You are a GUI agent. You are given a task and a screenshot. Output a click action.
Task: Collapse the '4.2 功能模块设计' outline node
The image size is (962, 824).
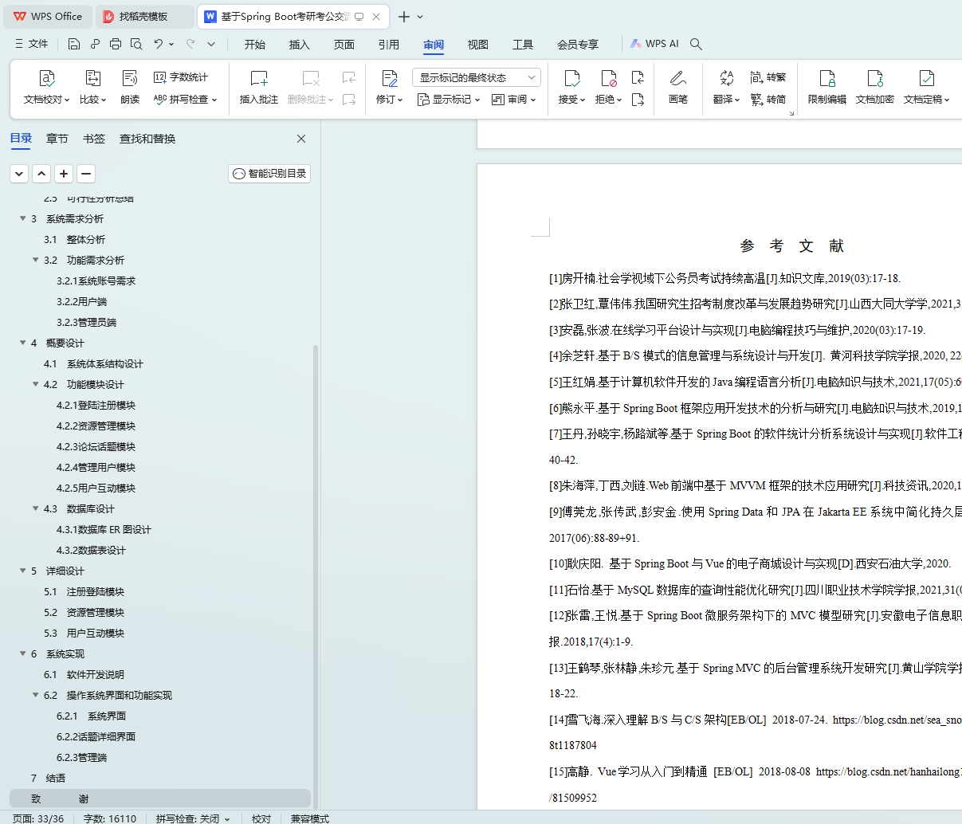point(36,384)
